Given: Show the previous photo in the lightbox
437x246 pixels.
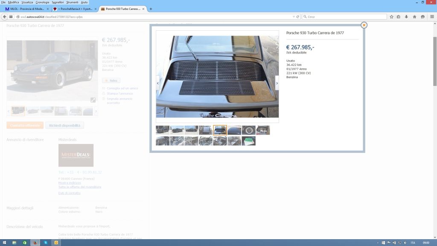Looking at the screenshot, I should (x=158, y=83).
